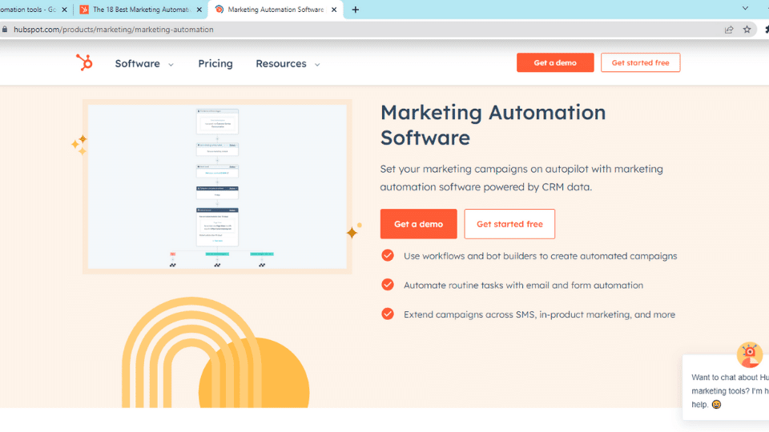This screenshot has width=769, height=432.
Task: Open a new browser tab
Action: pyautogui.click(x=356, y=10)
